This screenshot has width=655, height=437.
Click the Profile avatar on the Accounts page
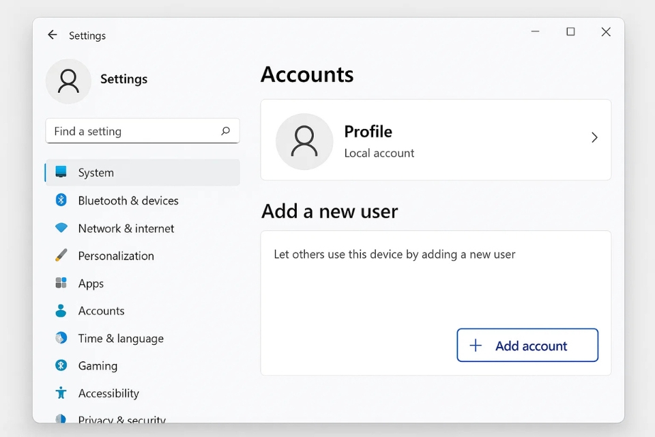304,141
